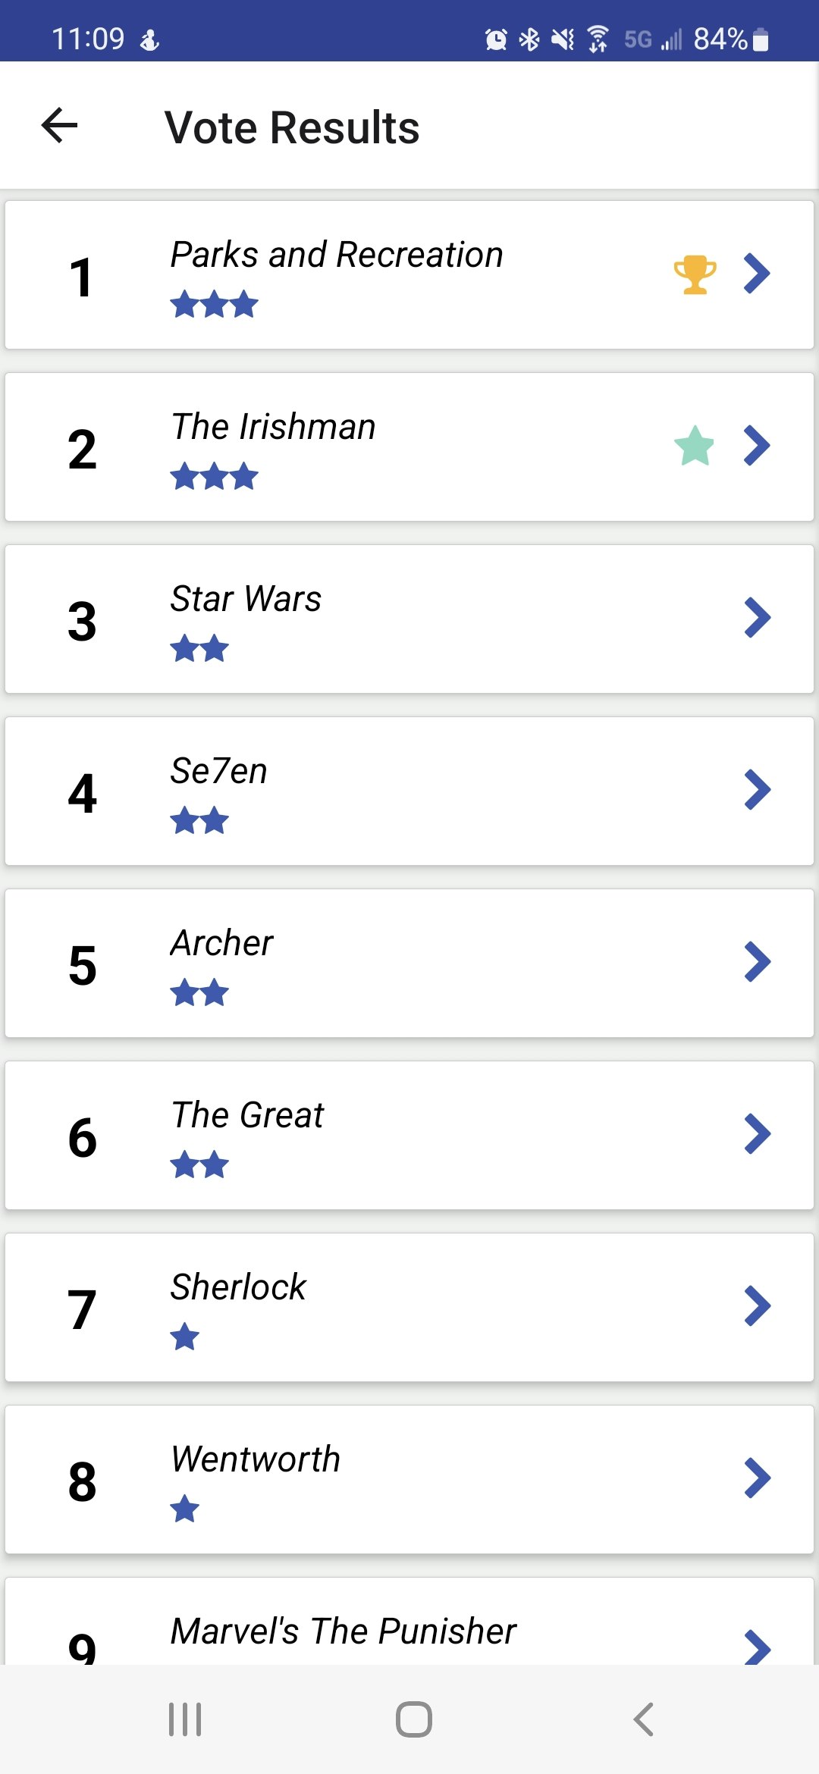Viewport: 819px width, 1774px height.
Task: Tap the single star under Sherlock
Action: 185,1337
